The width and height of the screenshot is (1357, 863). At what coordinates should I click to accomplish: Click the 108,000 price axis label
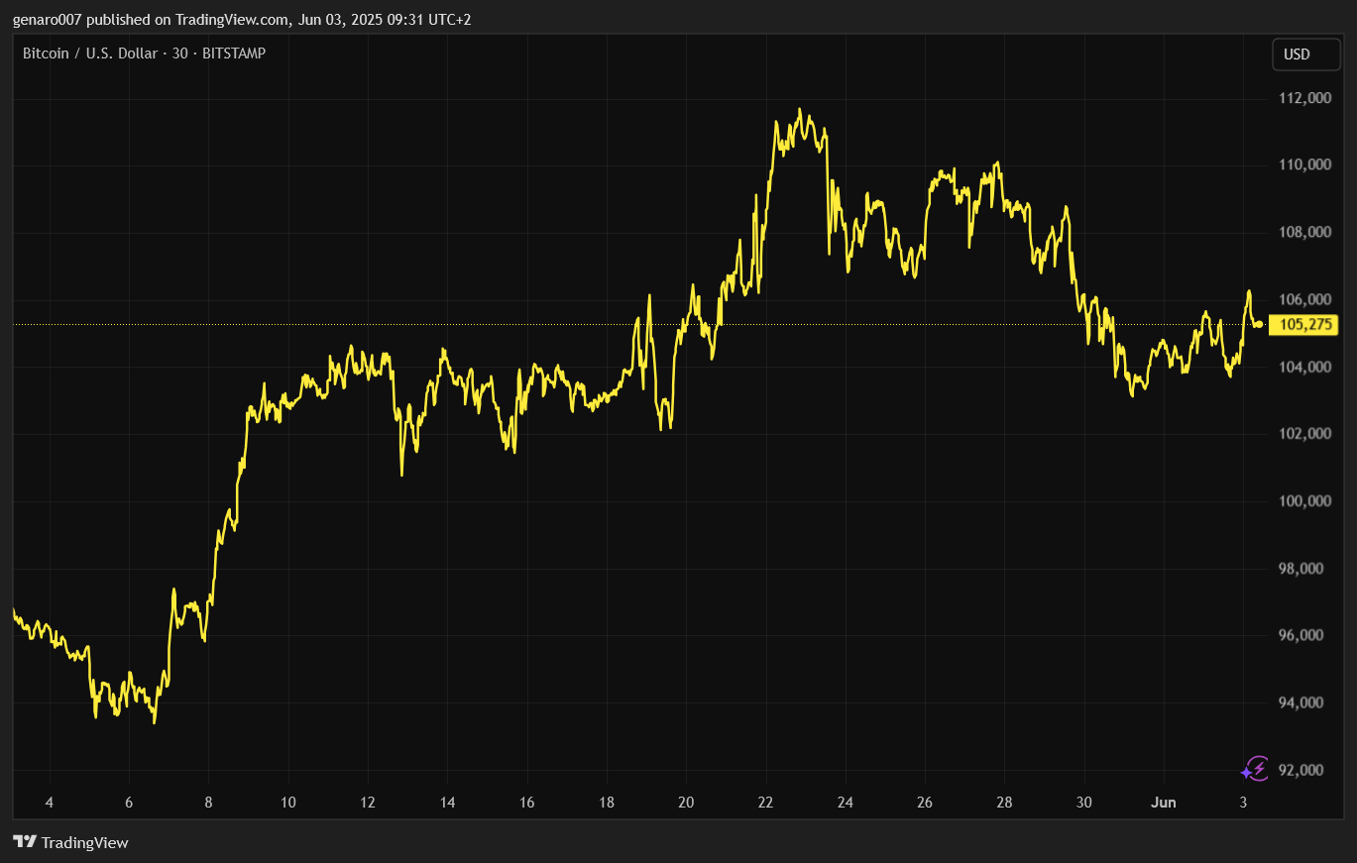coord(1304,232)
